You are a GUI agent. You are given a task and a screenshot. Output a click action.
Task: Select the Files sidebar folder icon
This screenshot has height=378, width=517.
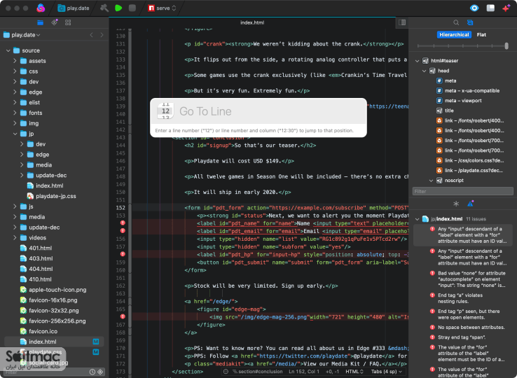tap(40, 22)
